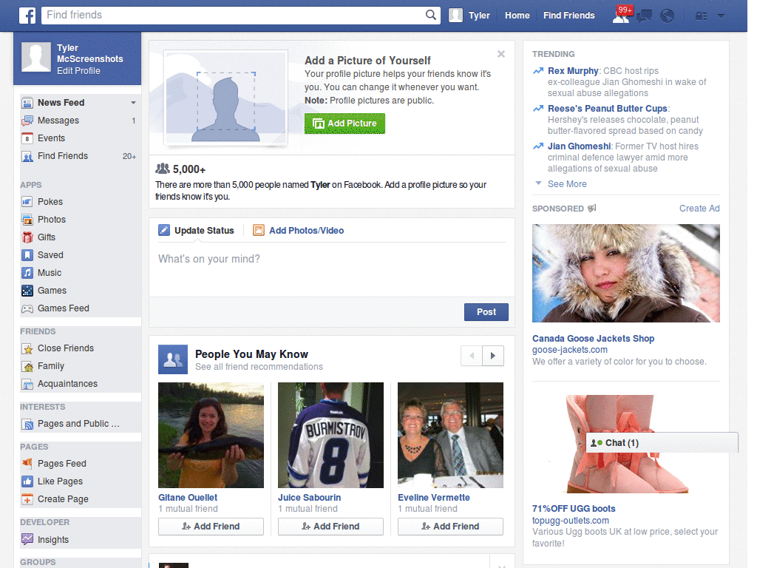Image resolution: width=757 pixels, height=568 pixels.
Task: Click the search magnifier icon
Action: (x=431, y=15)
